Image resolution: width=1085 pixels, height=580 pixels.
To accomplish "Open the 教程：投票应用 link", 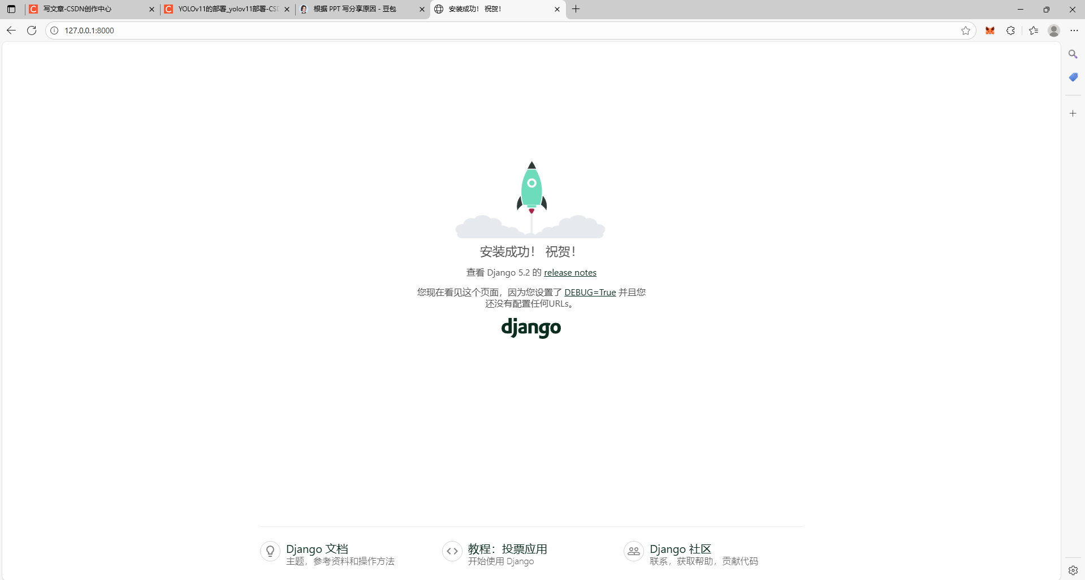I will coord(507,549).
